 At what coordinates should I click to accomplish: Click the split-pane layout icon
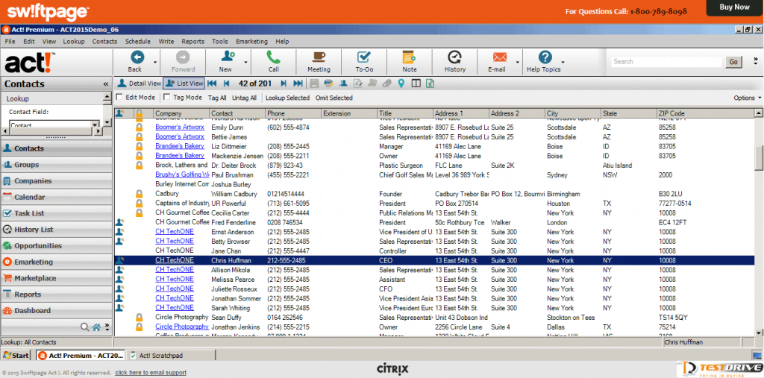tap(416, 84)
